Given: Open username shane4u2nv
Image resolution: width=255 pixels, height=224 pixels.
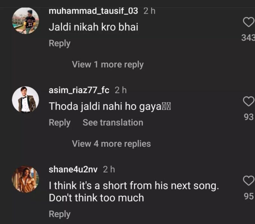Looking at the screenshot, I should (73, 170).
